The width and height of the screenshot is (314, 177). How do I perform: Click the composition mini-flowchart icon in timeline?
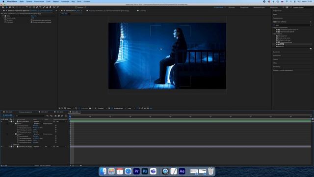point(47,116)
